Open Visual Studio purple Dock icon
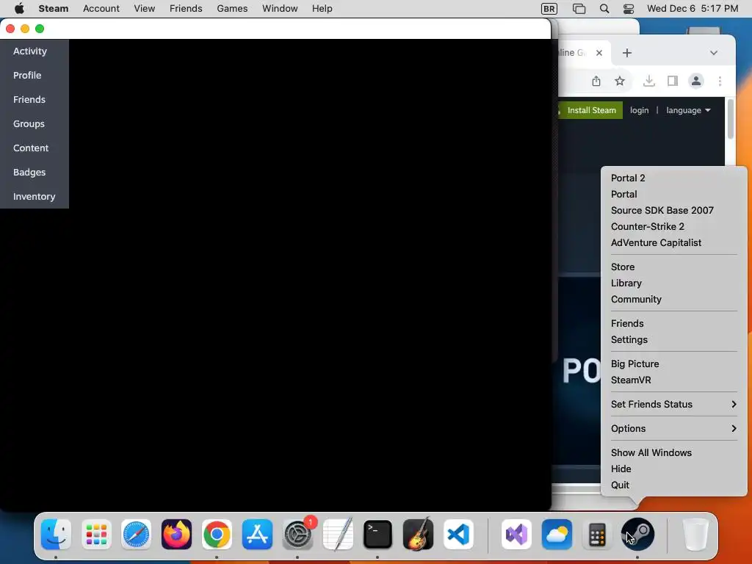The height and width of the screenshot is (564, 752). pos(516,534)
